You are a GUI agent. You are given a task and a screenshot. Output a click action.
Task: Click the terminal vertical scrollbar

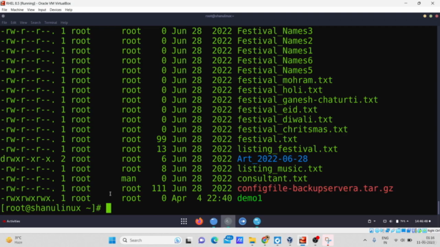pos(439,207)
